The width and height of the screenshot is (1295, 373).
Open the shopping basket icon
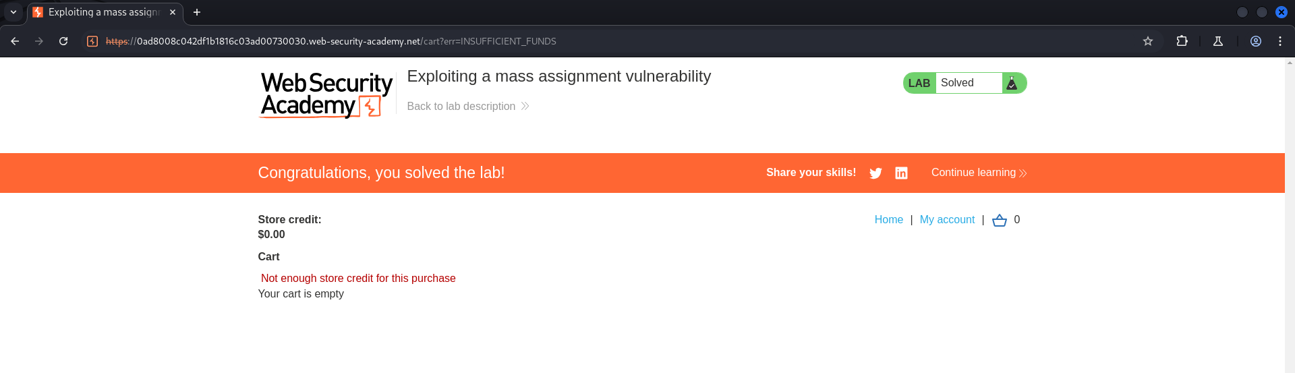(1000, 220)
